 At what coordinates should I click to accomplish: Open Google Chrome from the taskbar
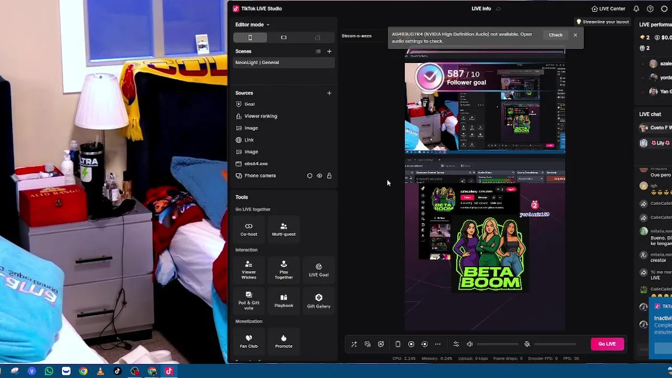83,371
